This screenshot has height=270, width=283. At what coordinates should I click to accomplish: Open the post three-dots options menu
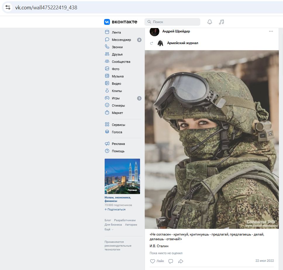pos(271,31)
